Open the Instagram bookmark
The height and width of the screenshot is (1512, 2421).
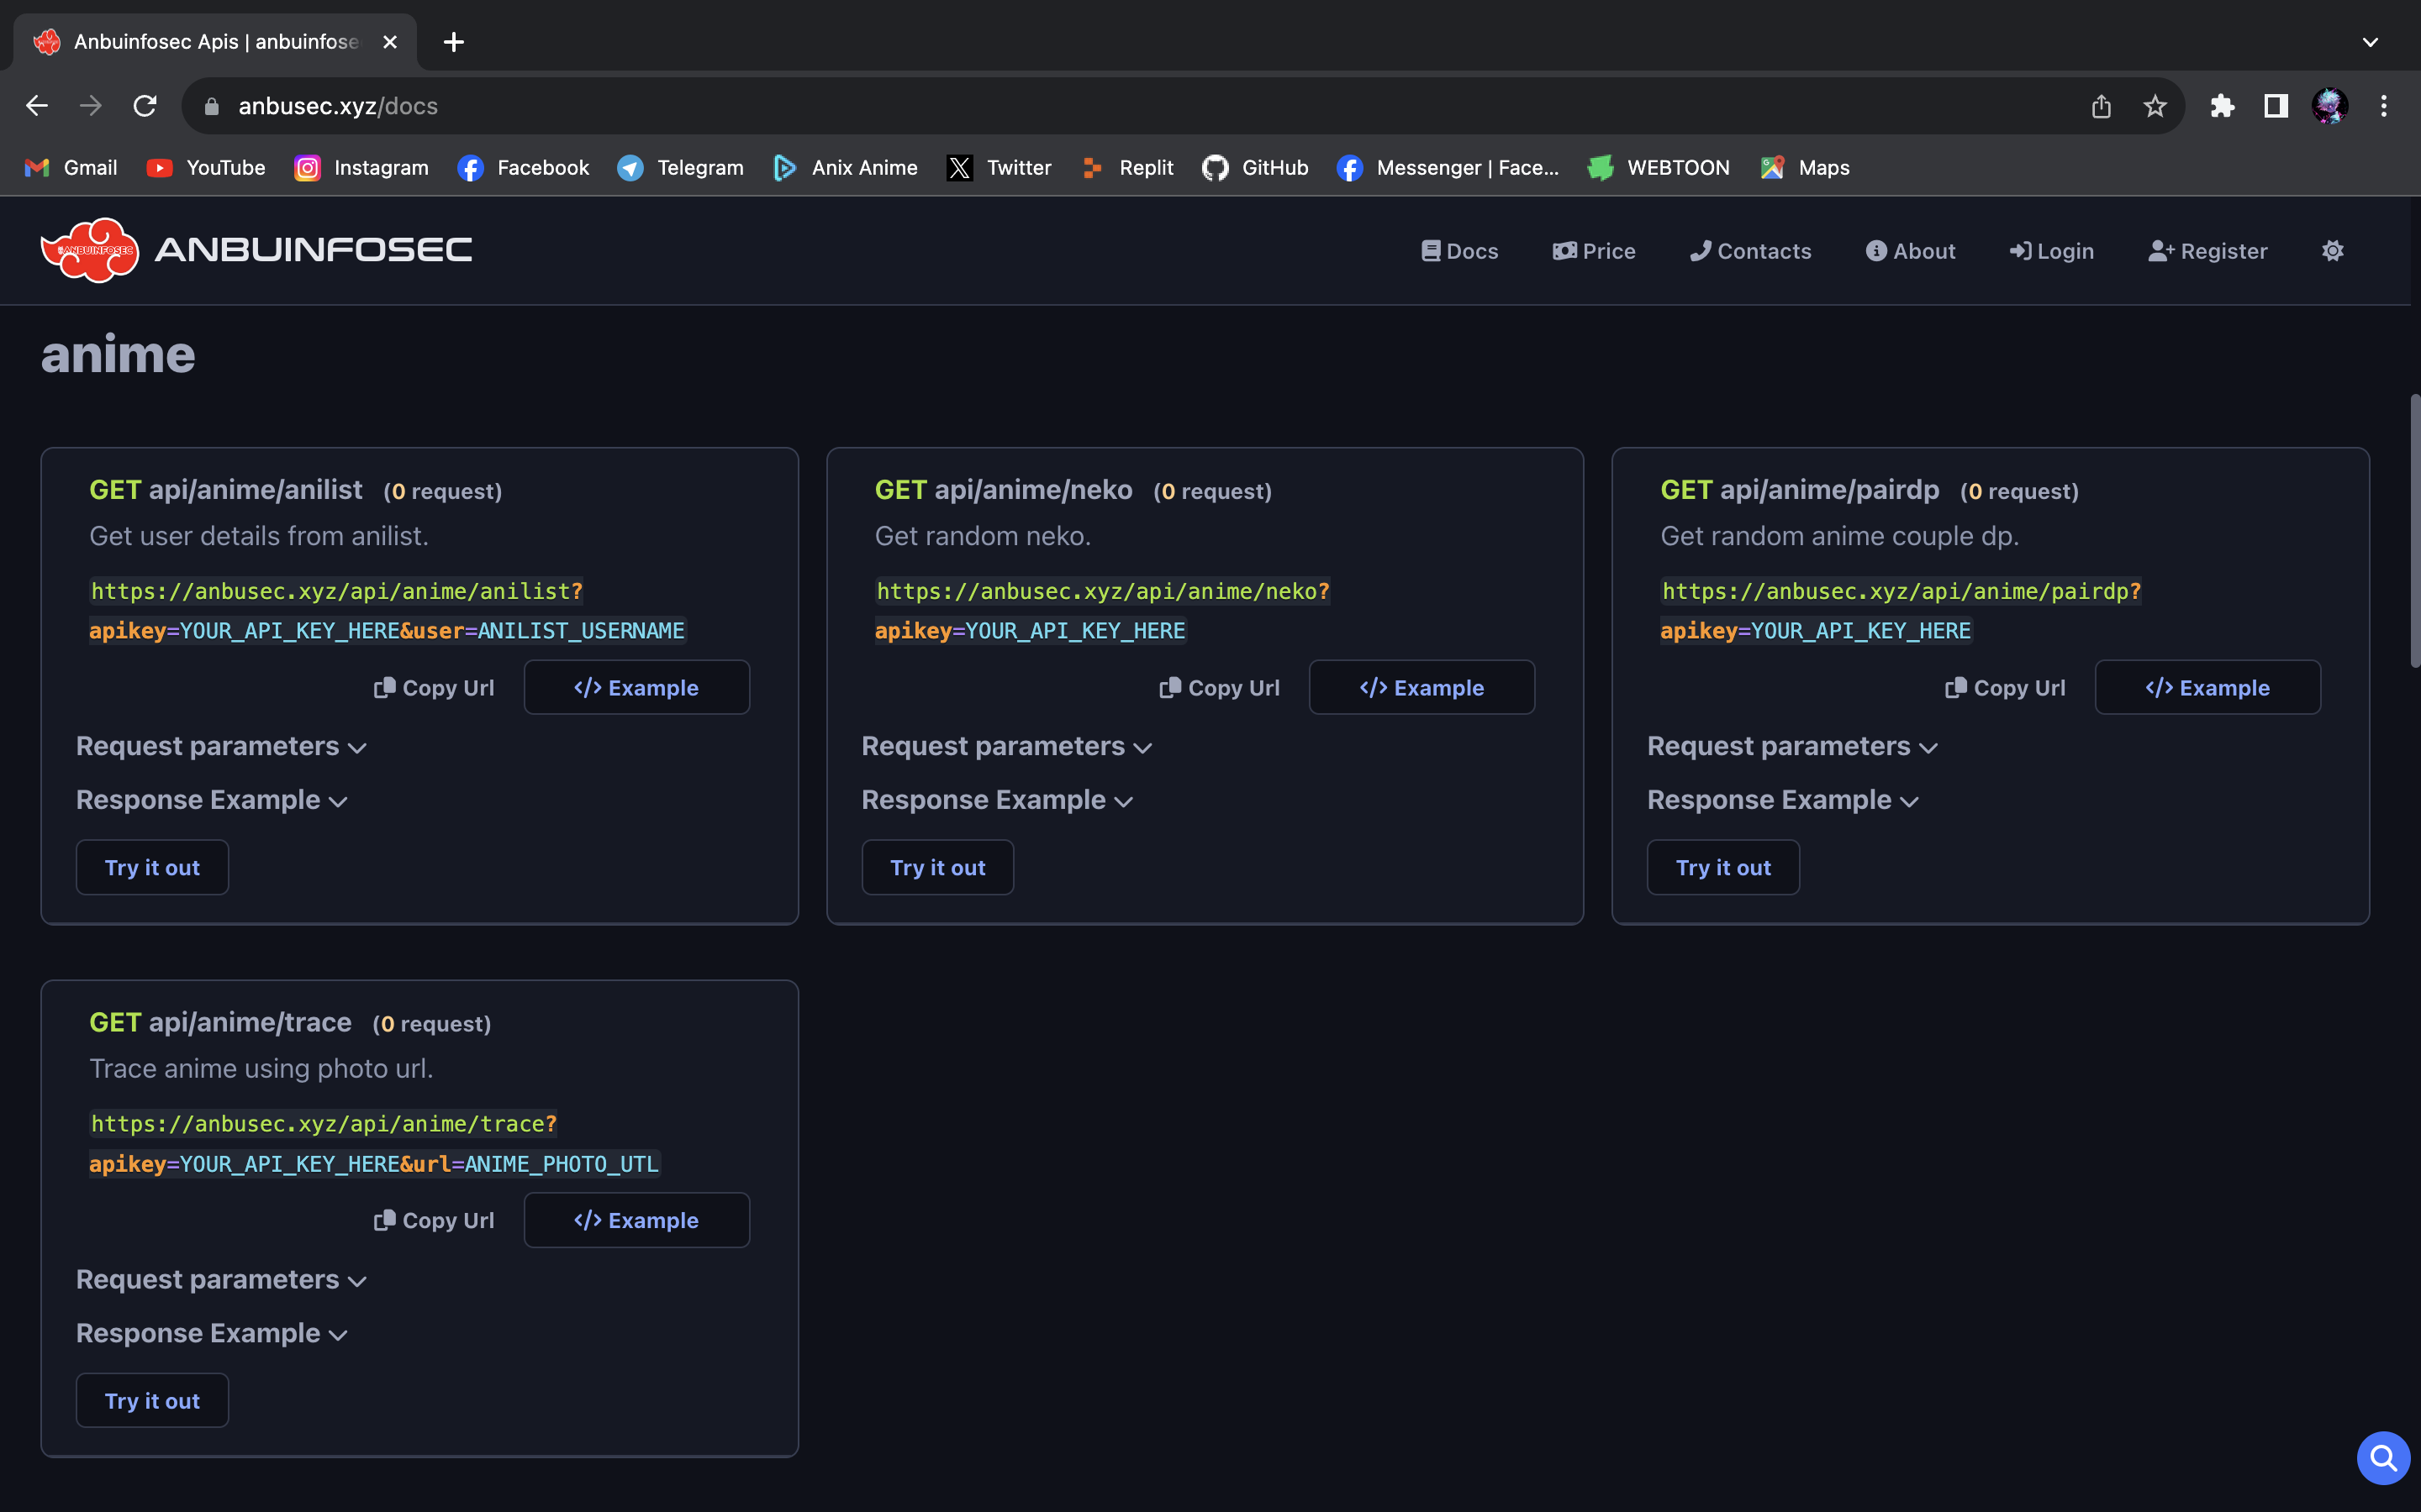point(362,168)
